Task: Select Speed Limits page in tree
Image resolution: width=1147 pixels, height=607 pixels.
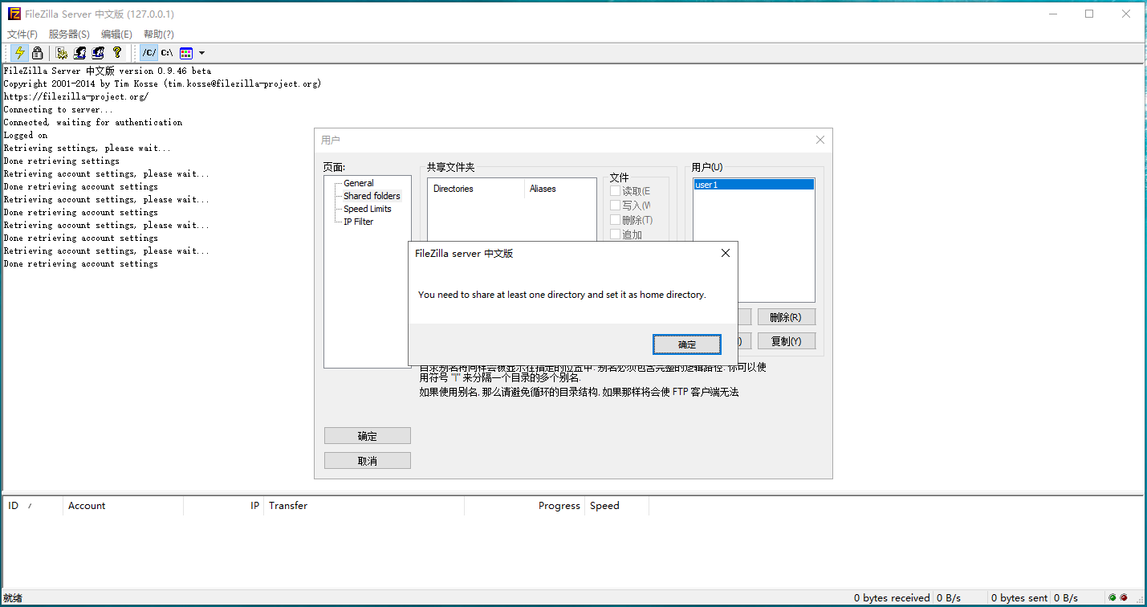Action: point(368,209)
